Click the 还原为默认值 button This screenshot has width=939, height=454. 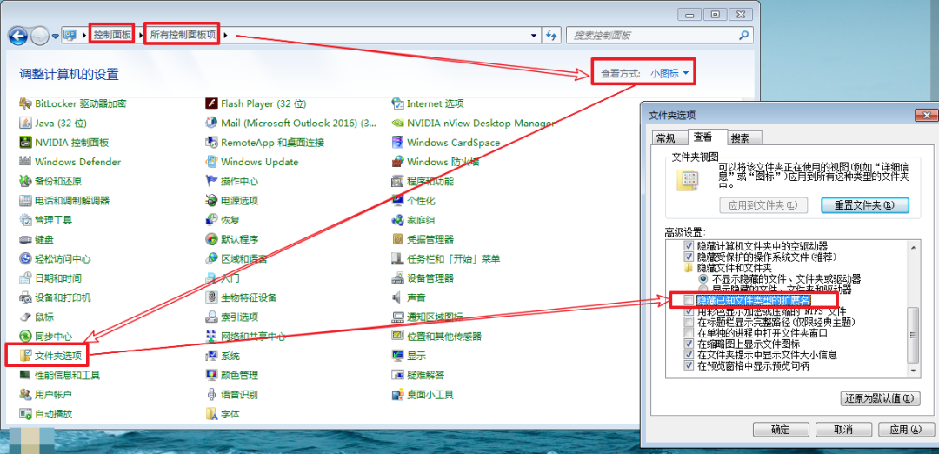point(880,398)
